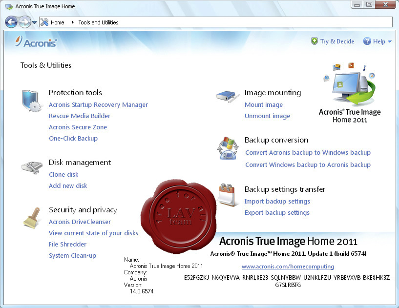Click the Security and privacy heading
This screenshot has width=399, height=308.
point(83,210)
